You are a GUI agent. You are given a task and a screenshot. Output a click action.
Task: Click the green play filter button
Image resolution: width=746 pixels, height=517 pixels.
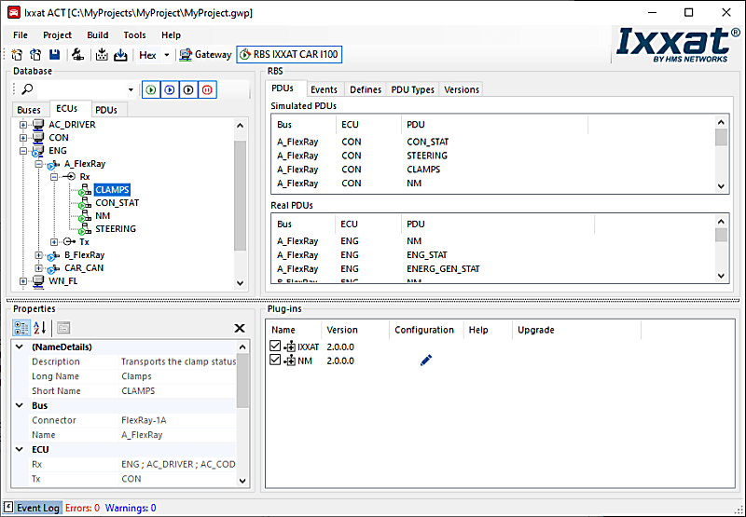pyautogui.click(x=150, y=89)
